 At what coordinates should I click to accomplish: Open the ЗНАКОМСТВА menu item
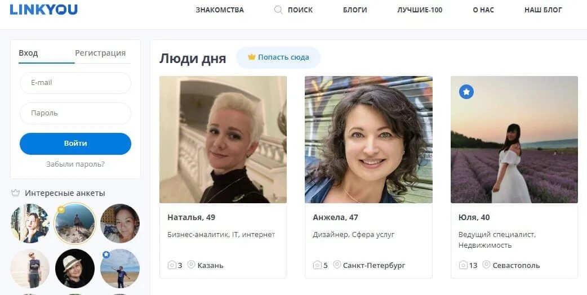click(x=220, y=10)
